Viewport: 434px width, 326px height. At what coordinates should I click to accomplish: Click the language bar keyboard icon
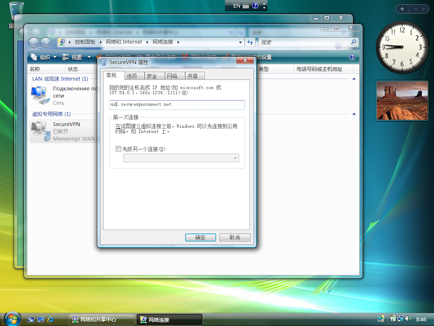(246, 6)
